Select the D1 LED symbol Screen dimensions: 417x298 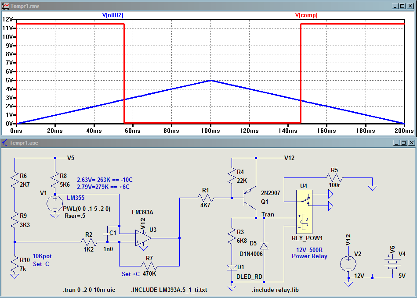tap(232, 267)
